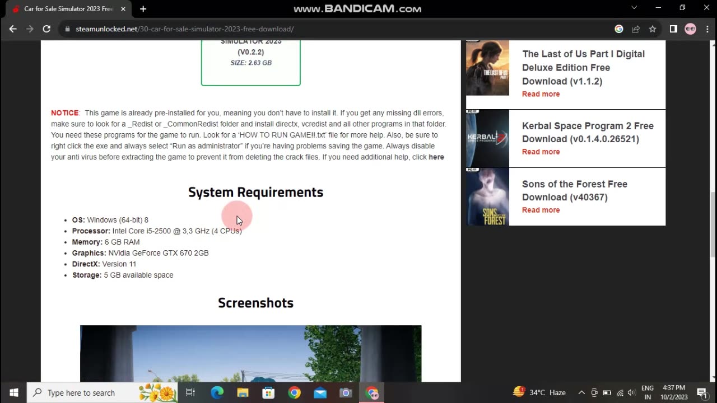Click the 'Graphics: NVidia GeForce GTX 670' line
The image size is (717, 403).
[140, 253]
